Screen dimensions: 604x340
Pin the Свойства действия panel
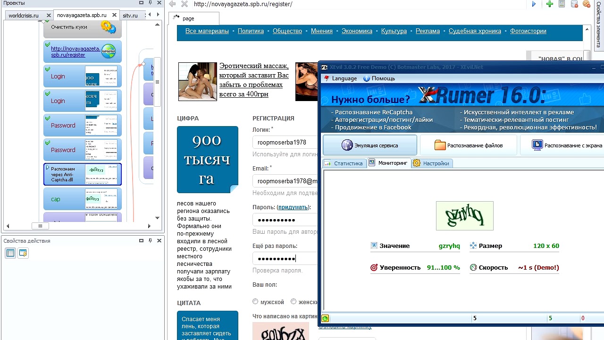150,240
